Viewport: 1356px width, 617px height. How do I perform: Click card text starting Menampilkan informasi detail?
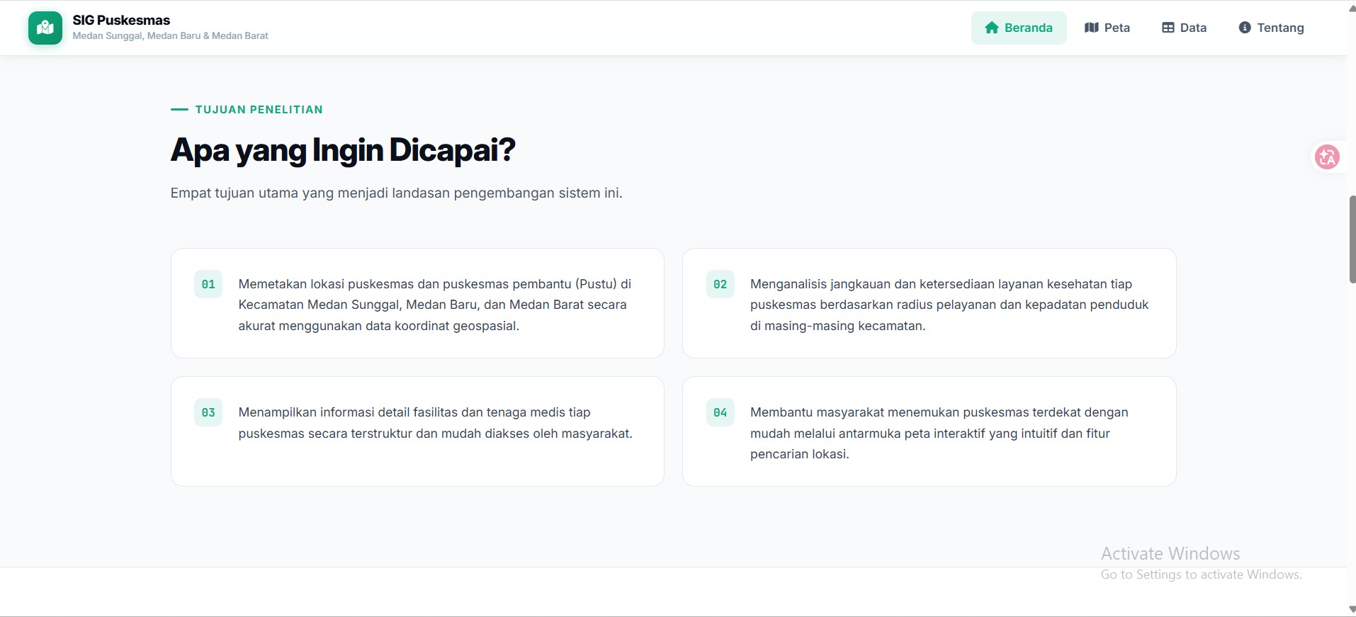click(435, 423)
